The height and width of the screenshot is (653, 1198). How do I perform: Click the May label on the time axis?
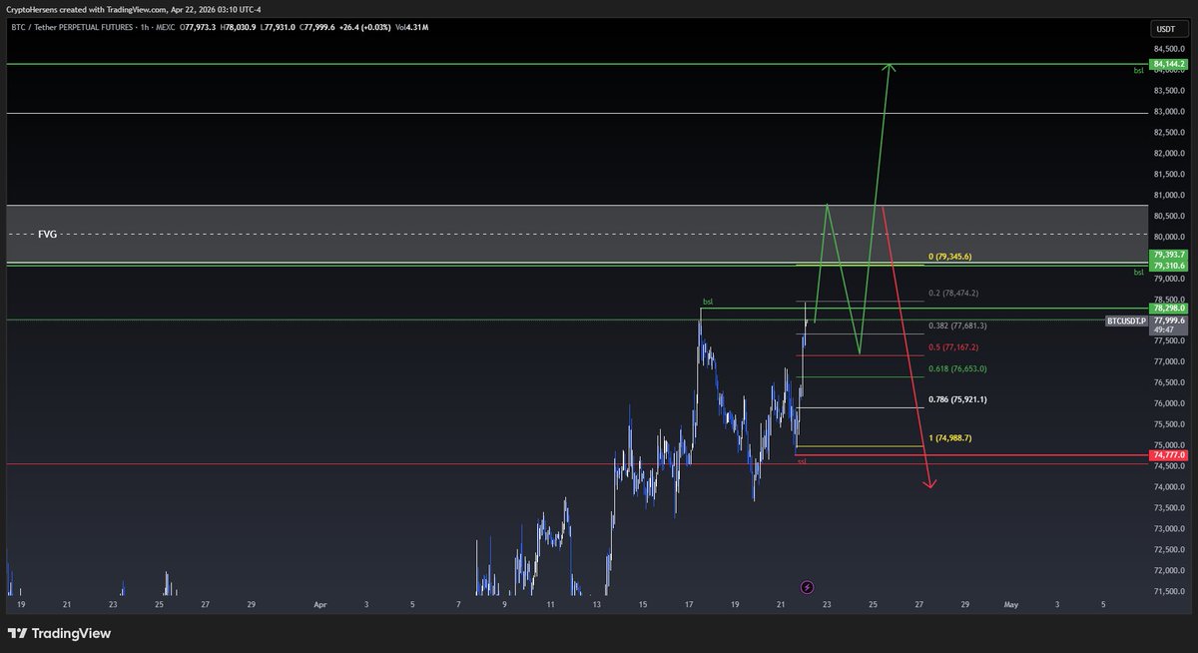click(1010, 604)
